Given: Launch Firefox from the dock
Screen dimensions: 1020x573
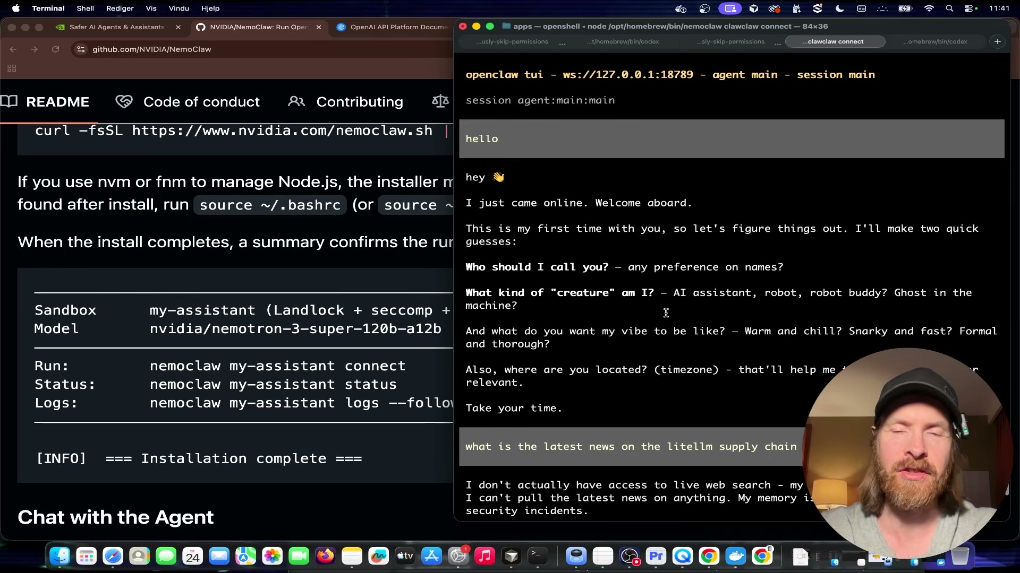Looking at the screenshot, I should pyautogui.click(x=325, y=556).
